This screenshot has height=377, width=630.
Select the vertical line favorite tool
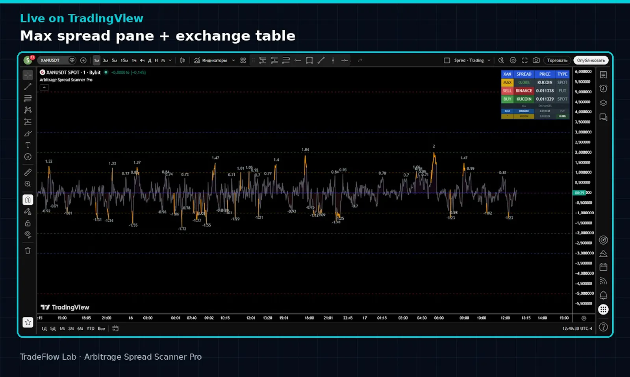click(x=333, y=60)
